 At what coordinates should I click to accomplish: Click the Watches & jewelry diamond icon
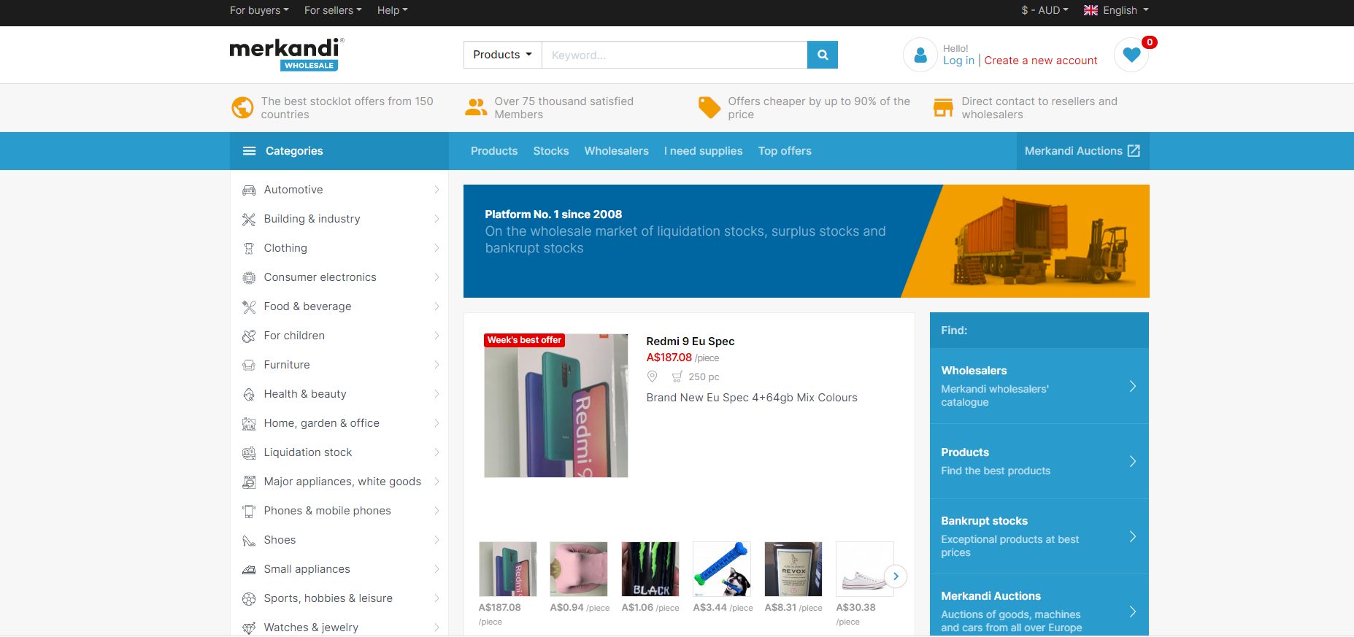click(x=249, y=628)
